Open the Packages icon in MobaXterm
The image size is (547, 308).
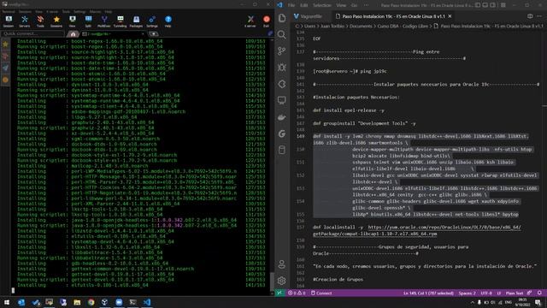[x=136, y=21]
